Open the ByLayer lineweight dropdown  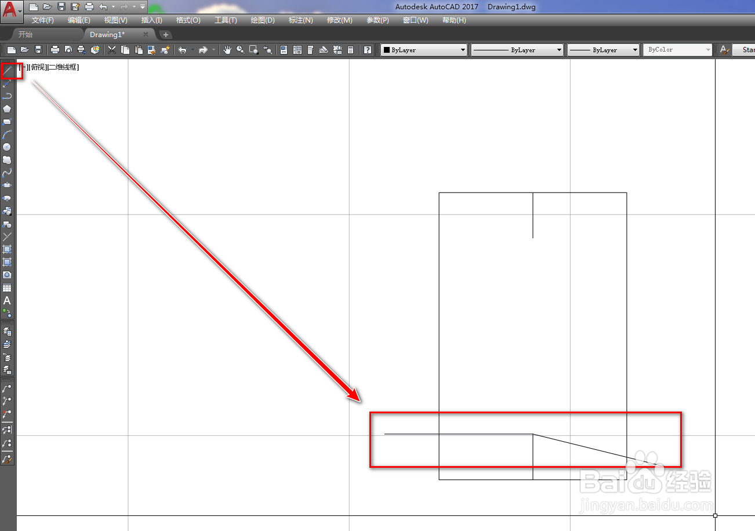click(x=603, y=50)
